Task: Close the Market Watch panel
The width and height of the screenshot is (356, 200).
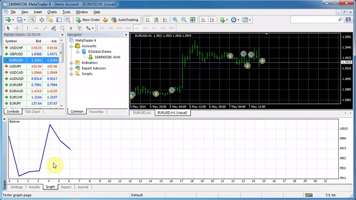Action: pos(62,34)
